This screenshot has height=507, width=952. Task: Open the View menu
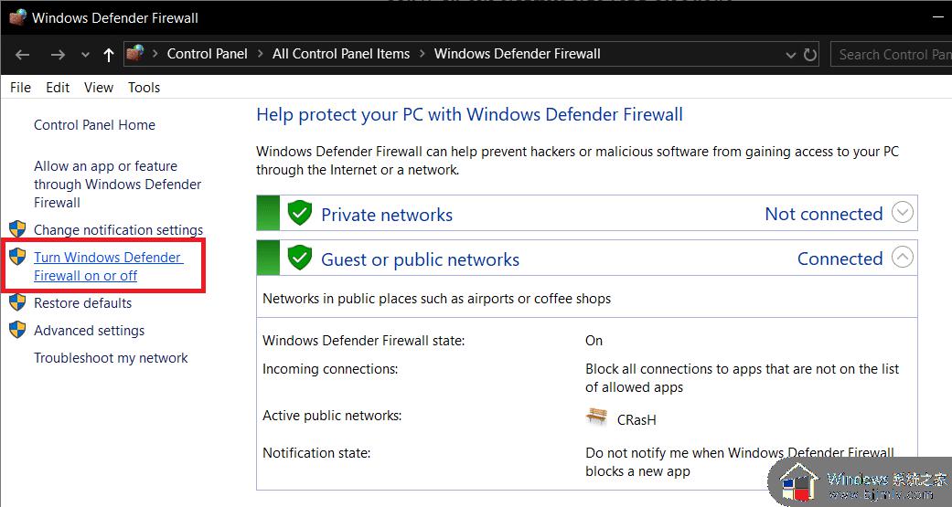pyautogui.click(x=99, y=88)
